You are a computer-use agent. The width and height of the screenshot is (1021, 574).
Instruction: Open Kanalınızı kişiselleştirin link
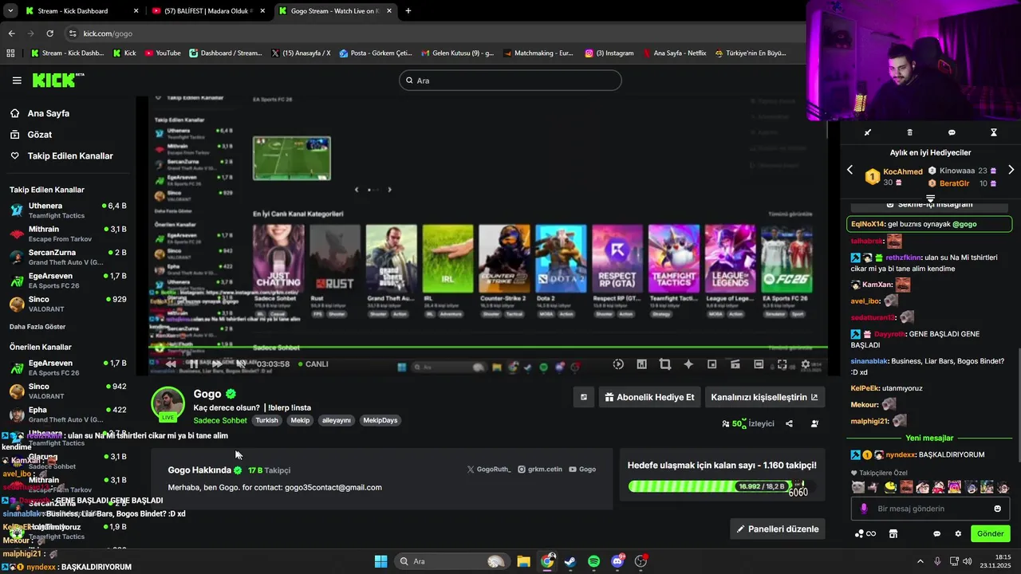pyautogui.click(x=764, y=397)
